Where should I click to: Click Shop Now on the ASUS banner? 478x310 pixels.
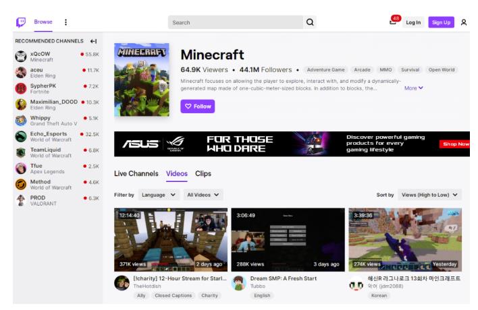pos(455,144)
